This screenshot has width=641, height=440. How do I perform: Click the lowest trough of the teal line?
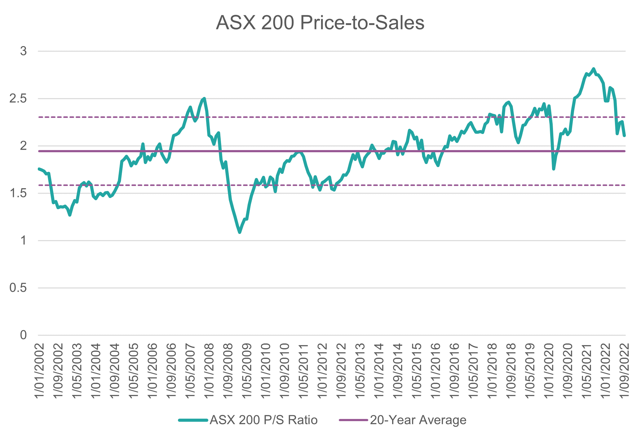point(240,232)
